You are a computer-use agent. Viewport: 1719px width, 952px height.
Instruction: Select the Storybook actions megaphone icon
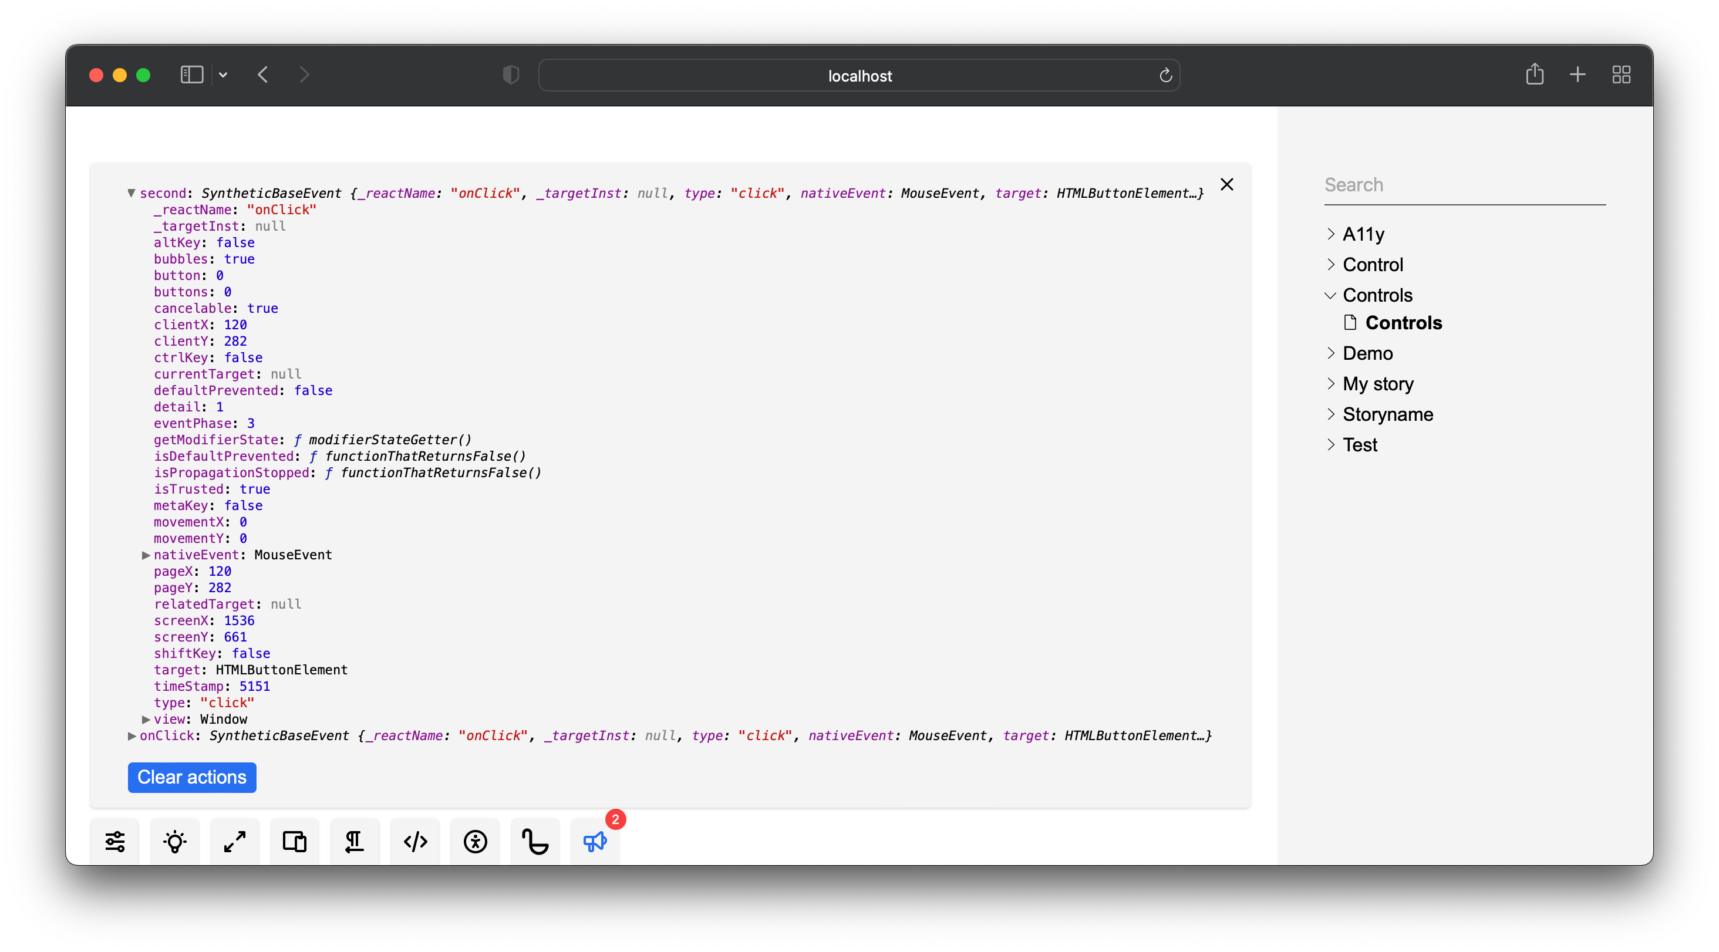(595, 840)
